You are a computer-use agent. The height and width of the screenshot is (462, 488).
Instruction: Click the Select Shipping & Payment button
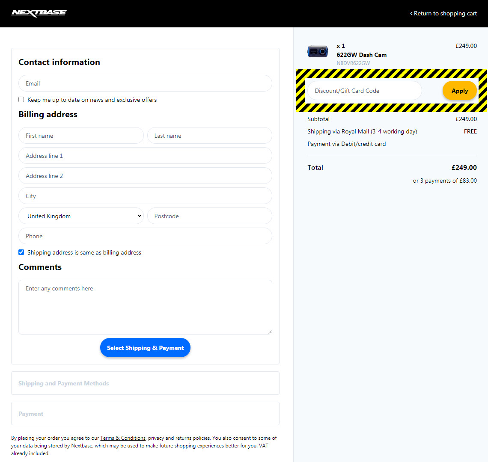point(145,347)
